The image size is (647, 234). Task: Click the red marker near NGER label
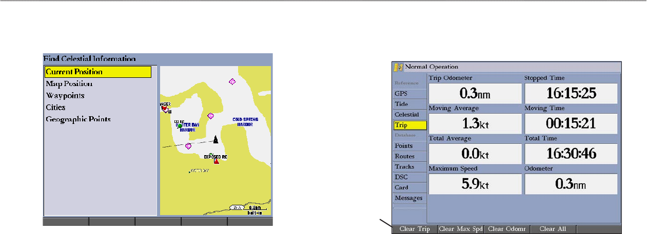coord(165,109)
